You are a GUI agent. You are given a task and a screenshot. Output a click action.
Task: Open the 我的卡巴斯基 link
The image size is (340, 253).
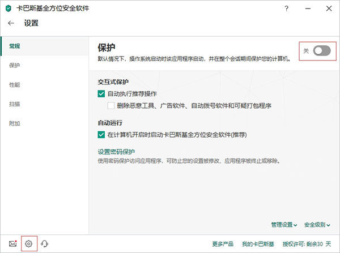click(258, 244)
